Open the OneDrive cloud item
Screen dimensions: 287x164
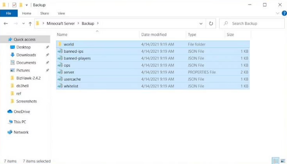pos(21,112)
